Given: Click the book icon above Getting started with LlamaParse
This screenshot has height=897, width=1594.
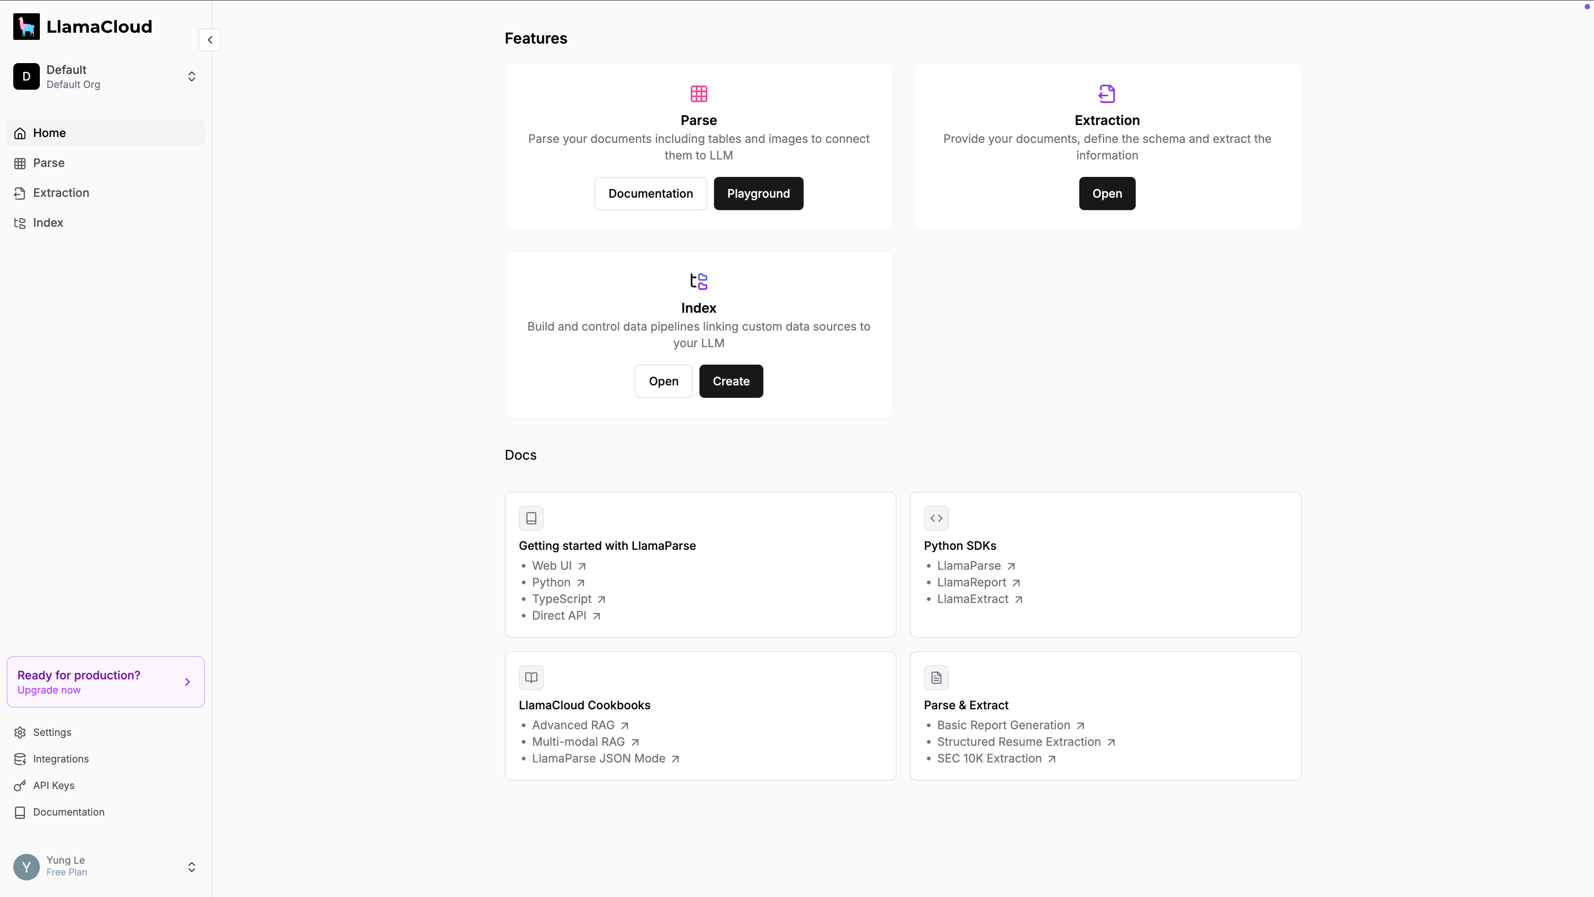Looking at the screenshot, I should 531,518.
